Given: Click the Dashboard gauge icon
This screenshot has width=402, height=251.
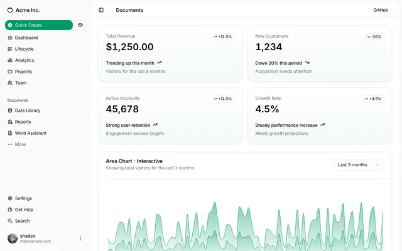Looking at the screenshot, I should (10, 38).
